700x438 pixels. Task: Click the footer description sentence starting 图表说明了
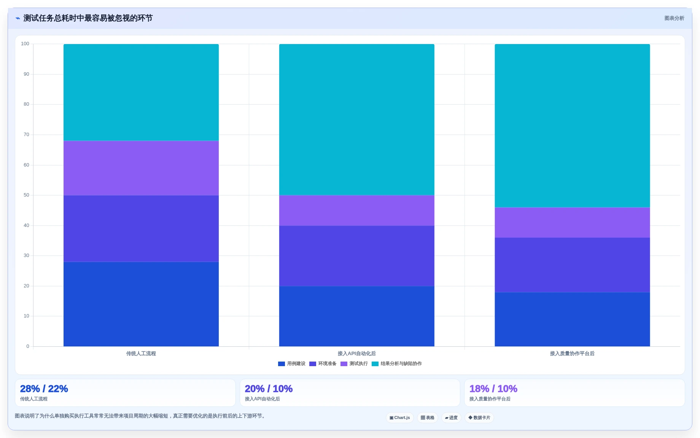[x=140, y=416]
